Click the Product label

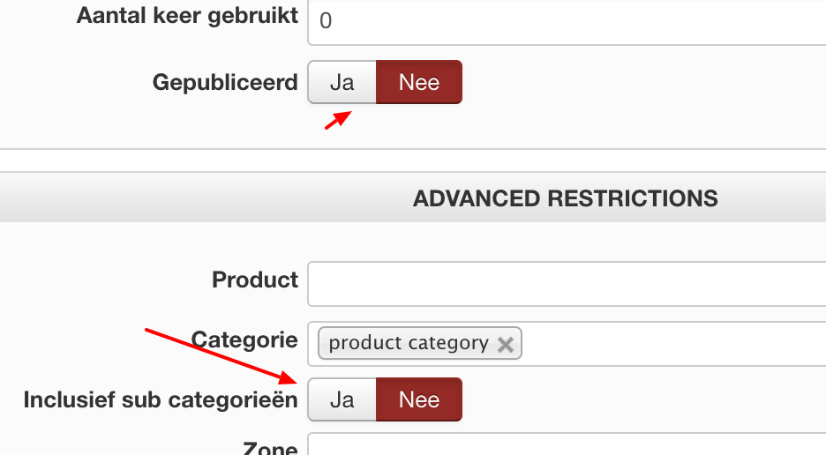[x=255, y=280]
